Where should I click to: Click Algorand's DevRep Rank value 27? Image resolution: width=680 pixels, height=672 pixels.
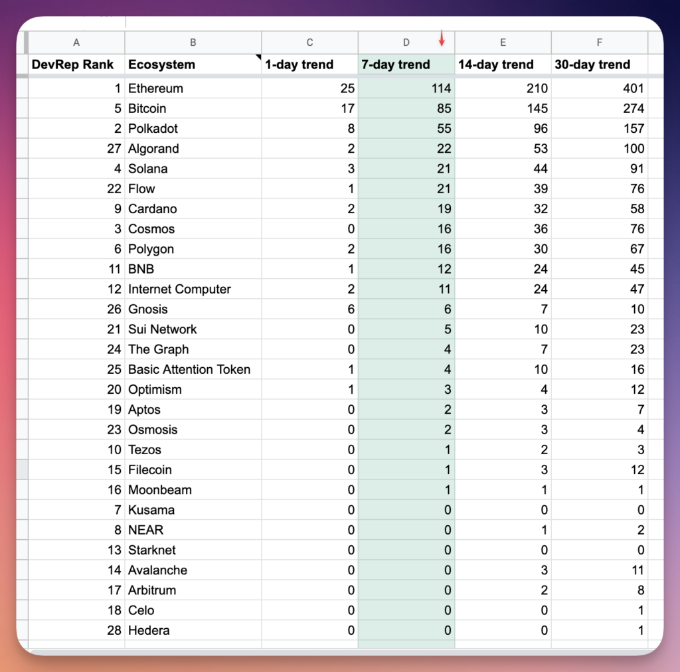coord(76,149)
